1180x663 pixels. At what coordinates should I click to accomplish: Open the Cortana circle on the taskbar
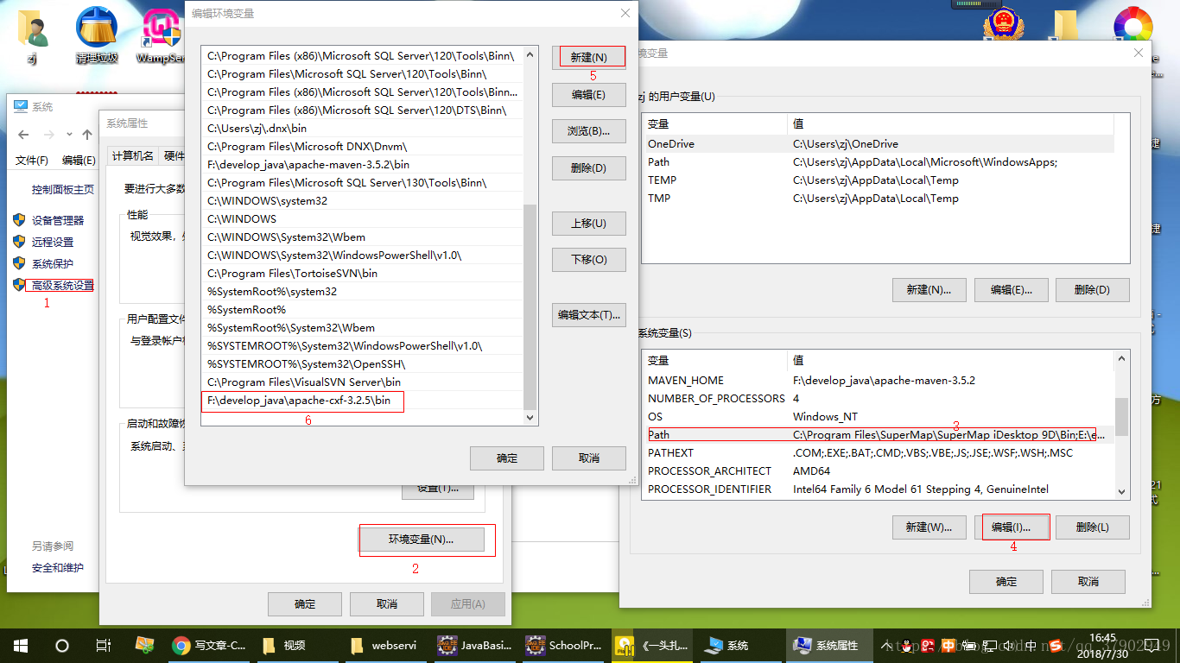tap(62, 645)
